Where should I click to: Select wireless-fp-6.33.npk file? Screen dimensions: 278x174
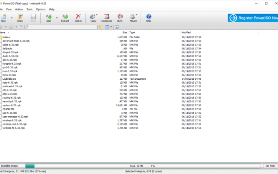[14, 128]
